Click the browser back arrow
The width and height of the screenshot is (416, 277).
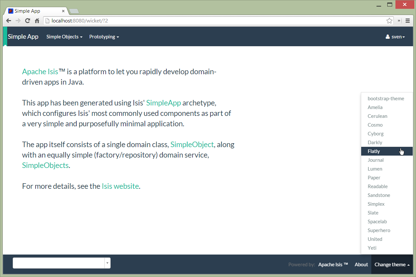9,21
